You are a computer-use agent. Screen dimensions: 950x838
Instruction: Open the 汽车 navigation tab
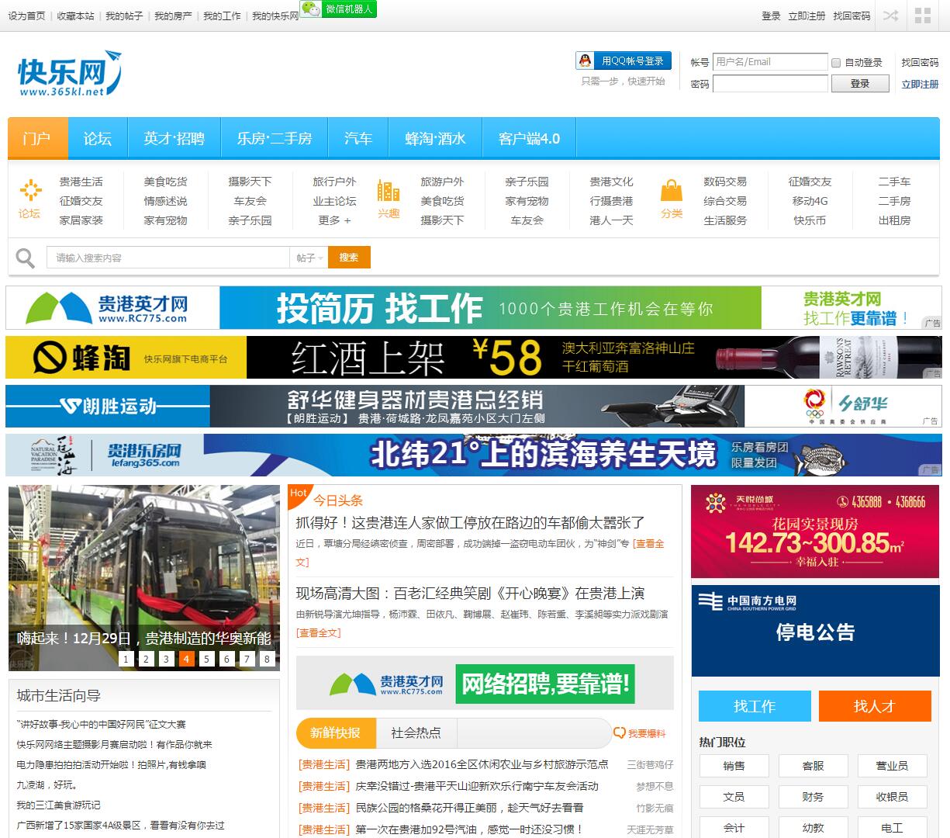point(358,138)
